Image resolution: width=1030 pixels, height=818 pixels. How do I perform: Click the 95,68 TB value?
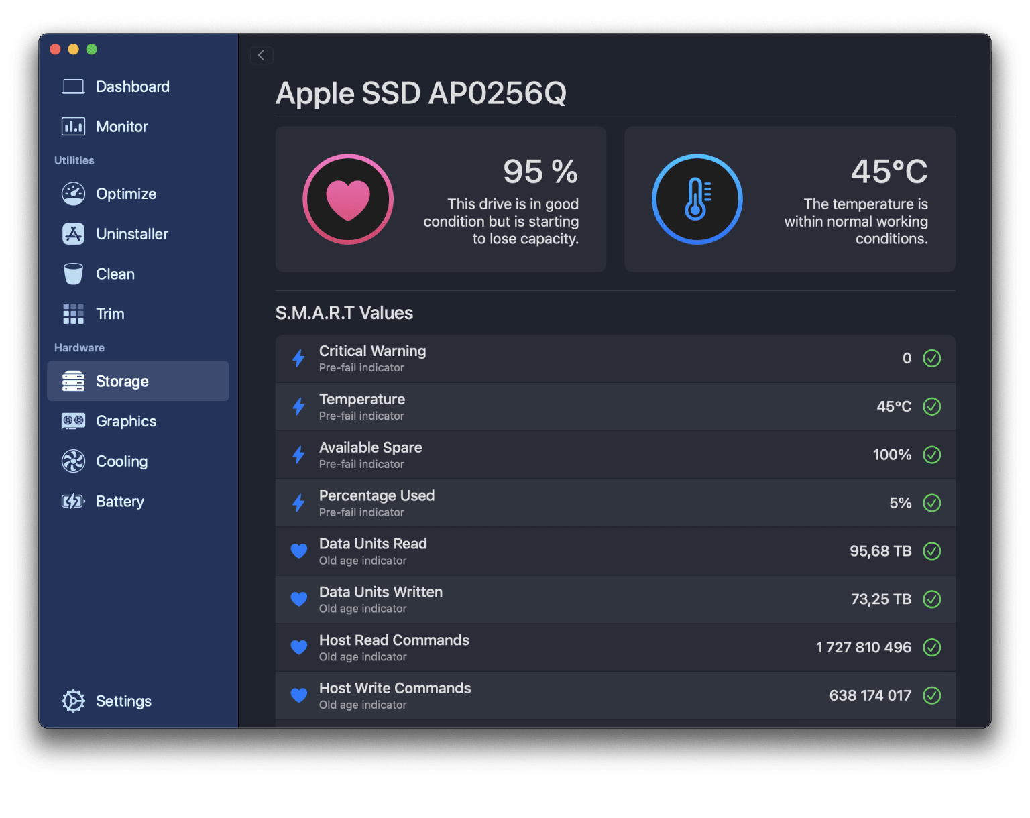(x=880, y=551)
